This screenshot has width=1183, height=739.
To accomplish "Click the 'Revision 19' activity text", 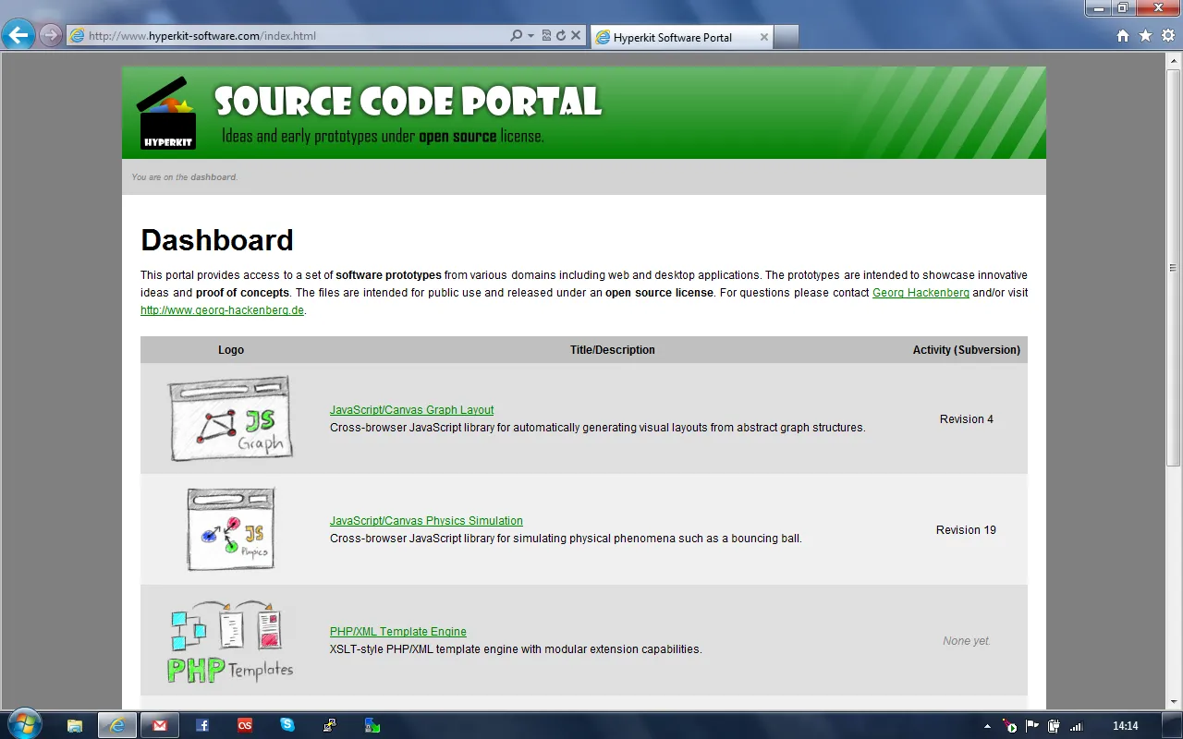I will [x=966, y=530].
